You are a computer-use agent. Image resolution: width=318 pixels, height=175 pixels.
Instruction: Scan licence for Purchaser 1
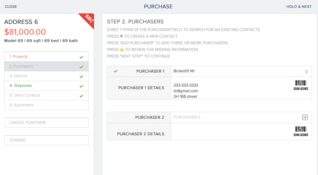[301, 85]
